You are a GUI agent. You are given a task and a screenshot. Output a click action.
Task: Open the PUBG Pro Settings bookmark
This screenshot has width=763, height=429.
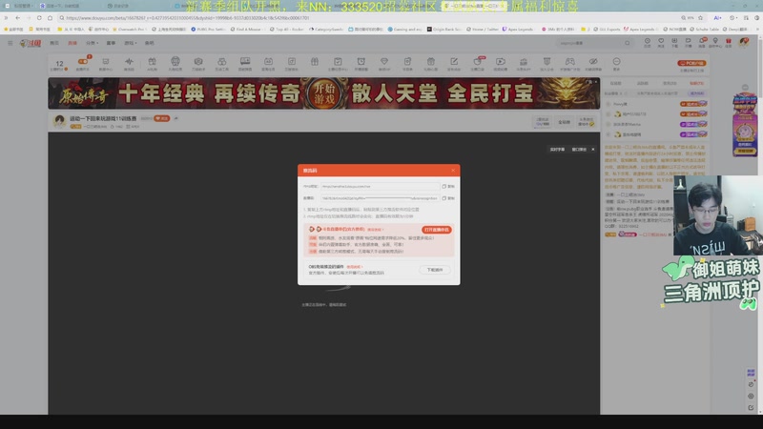pos(208,30)
